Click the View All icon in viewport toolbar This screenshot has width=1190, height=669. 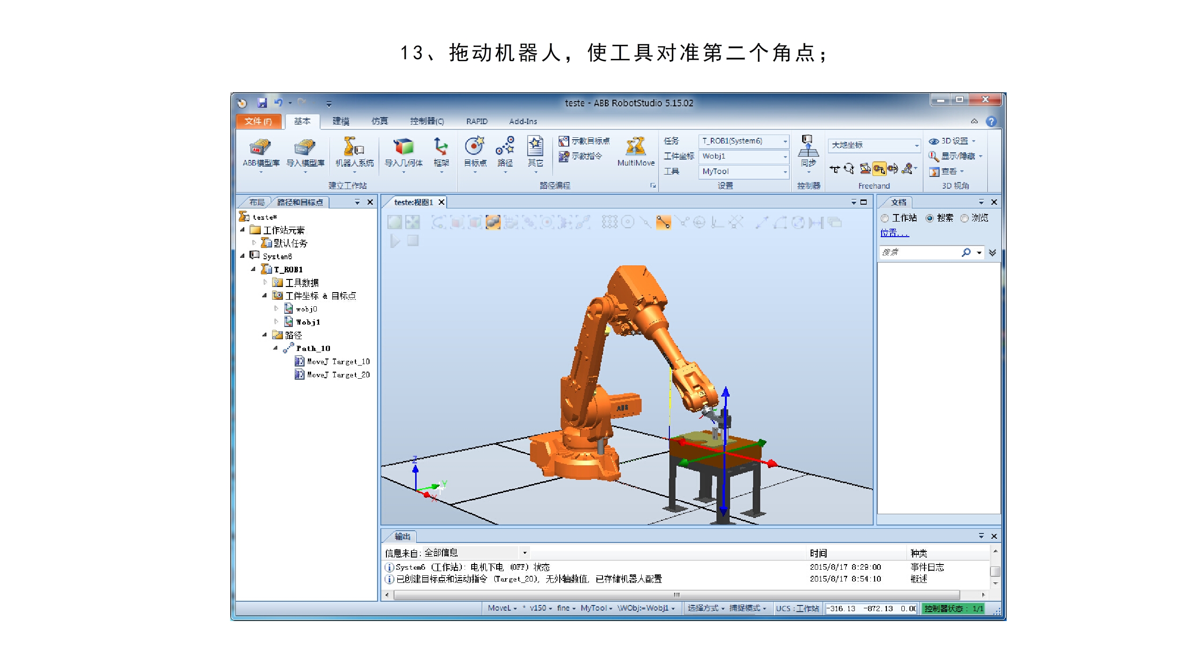(394, 222)
